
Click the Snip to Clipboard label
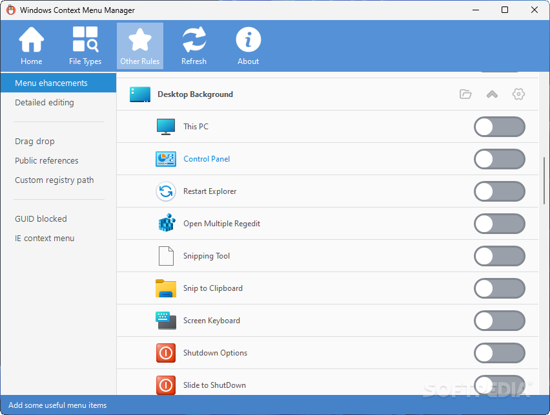(x=213, y=288)
